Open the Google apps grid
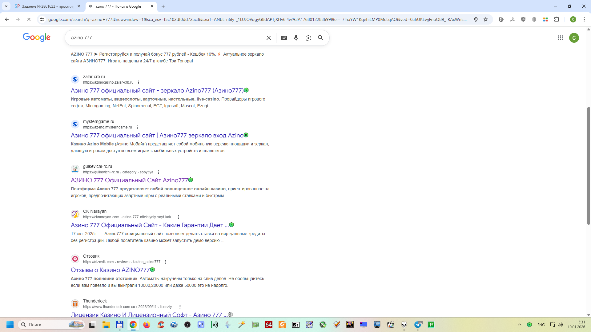591x332 pixels. click(560, 38)
